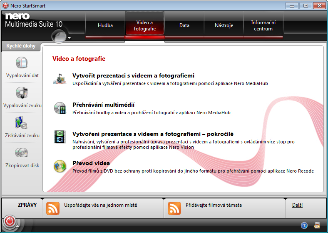Image resolution: width=328 pixels, height=233 pixels.
Task: Click the Získávání zvuku icon
Action: click(22, 123)
